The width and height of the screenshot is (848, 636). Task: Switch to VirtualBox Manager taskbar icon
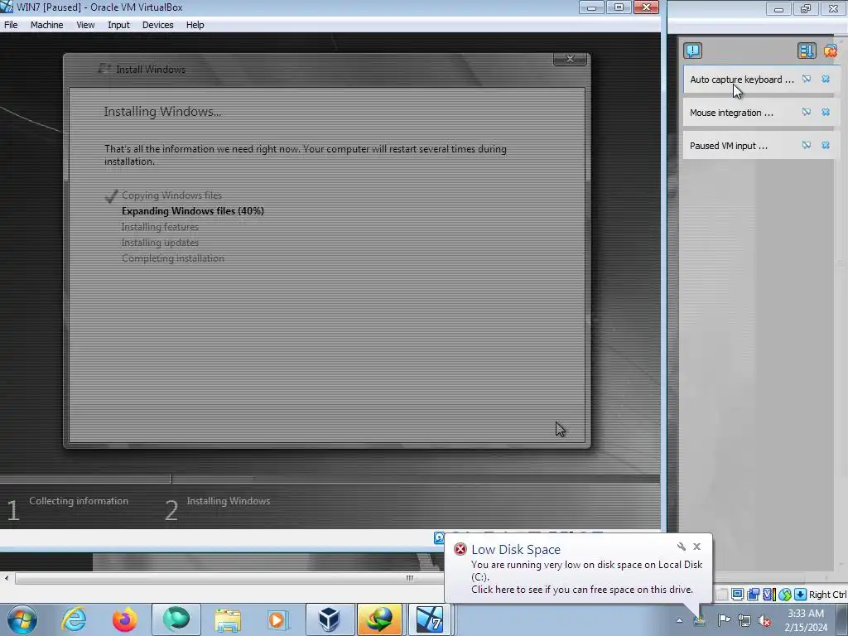click(330, 619)
